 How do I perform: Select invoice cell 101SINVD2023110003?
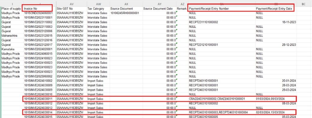point(40,27)
